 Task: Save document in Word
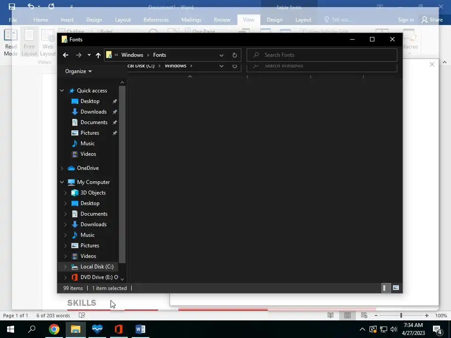(x=12, y=7)
